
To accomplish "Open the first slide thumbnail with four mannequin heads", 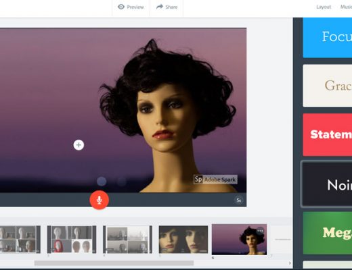I will tap(20, 240).
